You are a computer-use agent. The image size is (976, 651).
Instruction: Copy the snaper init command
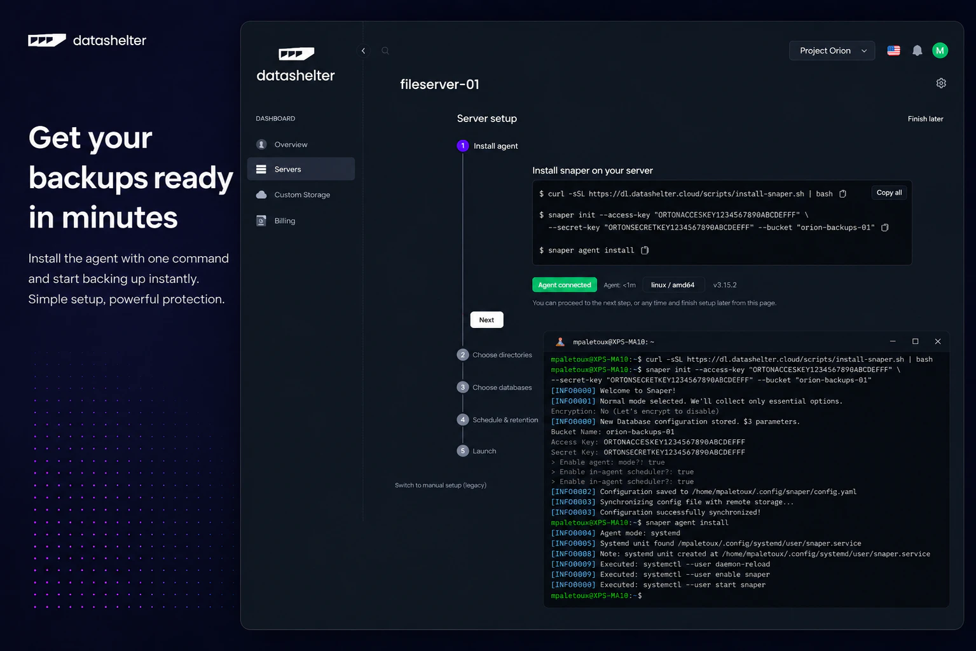884,228
